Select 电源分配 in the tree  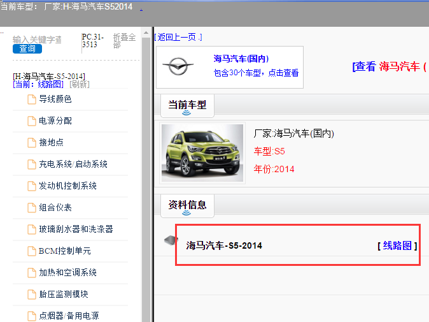(x=55, y=121)
